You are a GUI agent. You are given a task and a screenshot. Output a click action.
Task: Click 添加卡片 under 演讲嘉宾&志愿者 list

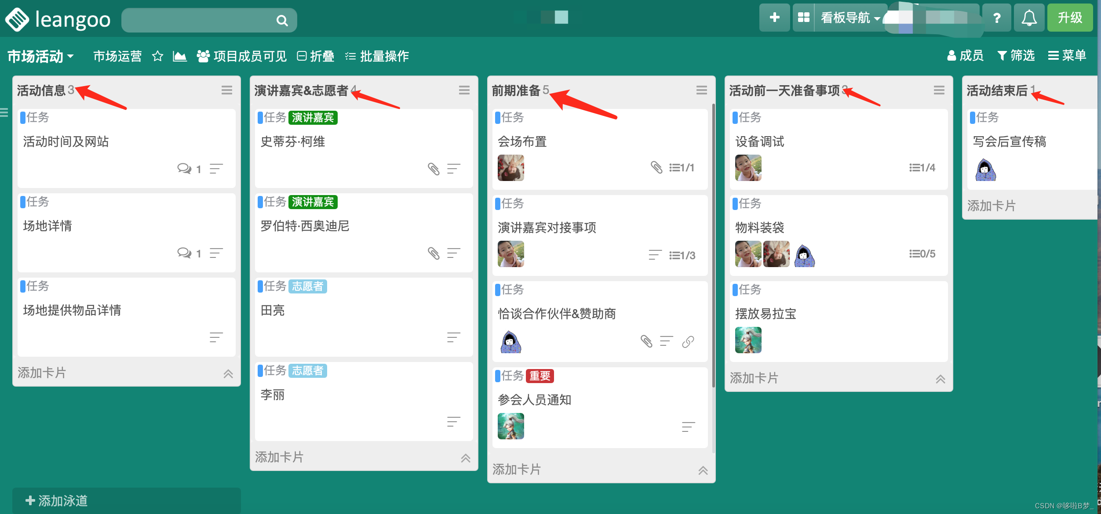[279, 457]
